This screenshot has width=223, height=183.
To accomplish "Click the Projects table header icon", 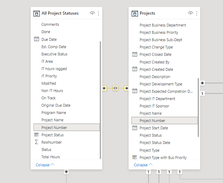I will coord(135,14).
